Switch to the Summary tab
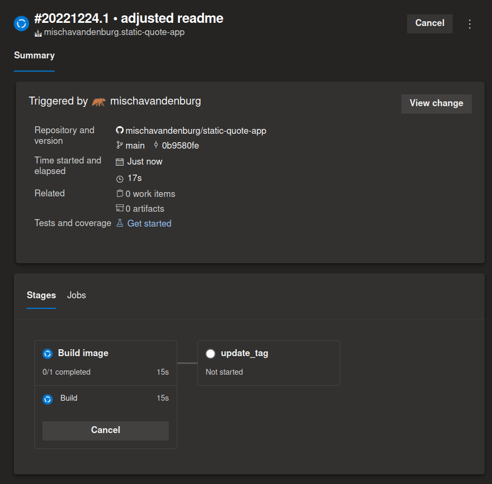Screen dimensions: 492x484 pyautogui.click(x=34, y=56)
